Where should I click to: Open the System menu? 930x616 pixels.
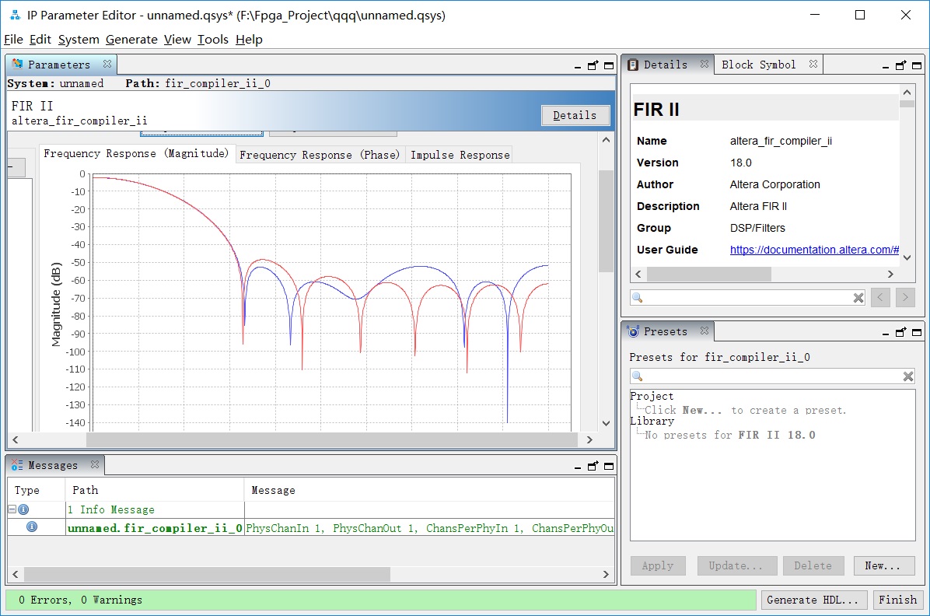click(x=79, y=39)
